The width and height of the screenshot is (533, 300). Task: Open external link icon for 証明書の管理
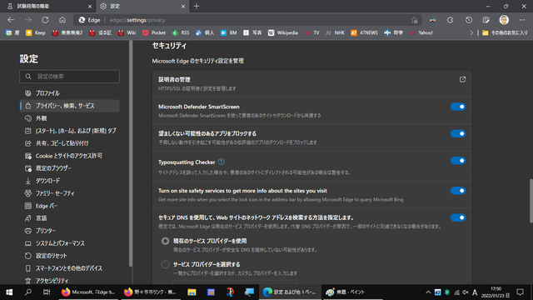coord(462,79)
